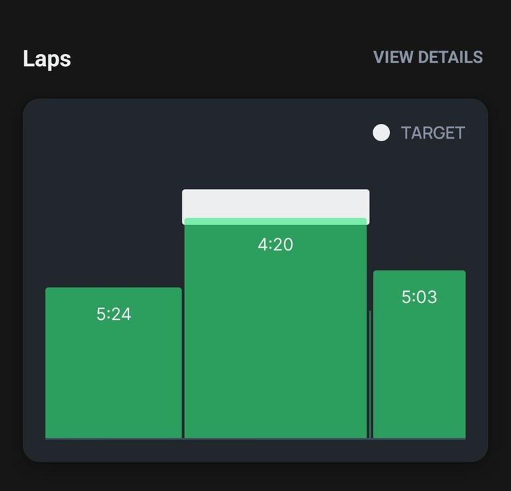Image resolution: width=511 pixels, height=491 pixels.
Task: Click the Laps section heading
Action: (47, 58)
